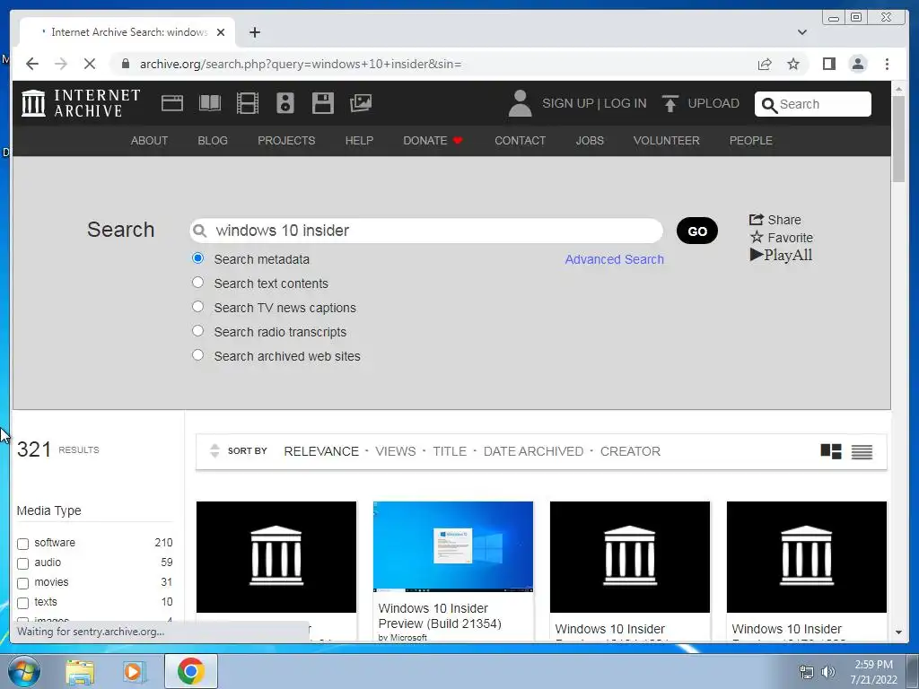This screenshot has height=689, width=919.
Task: Open the Advanced Search link
Action: (614, 259)
